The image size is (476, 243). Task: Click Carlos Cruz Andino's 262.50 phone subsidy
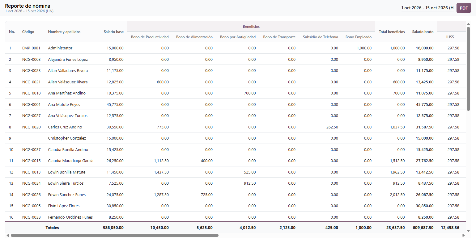coord(332,127)
